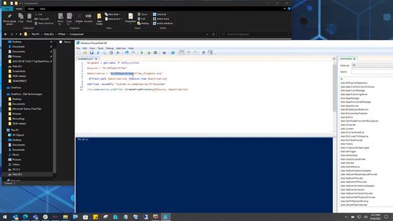Undo the last edit using the blue arrow icon
393x221 pixels.
click(x=127, y=53)
